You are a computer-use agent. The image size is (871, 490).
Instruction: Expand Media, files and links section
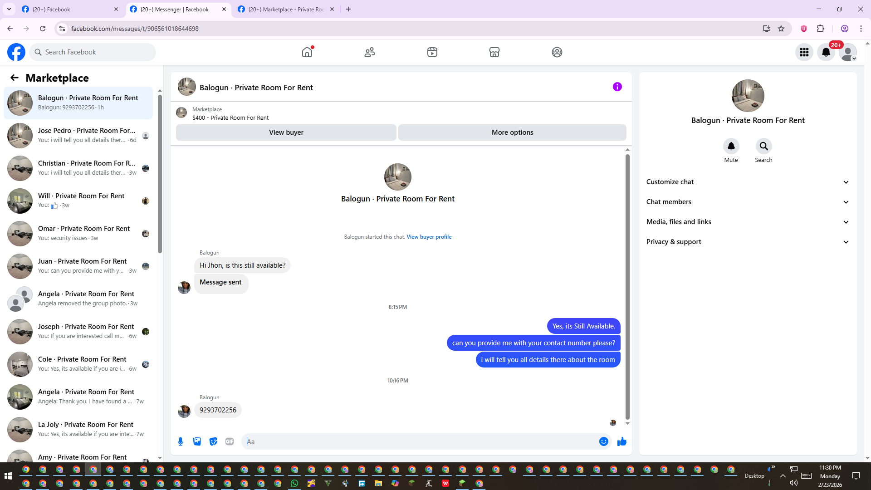[747, 222]
